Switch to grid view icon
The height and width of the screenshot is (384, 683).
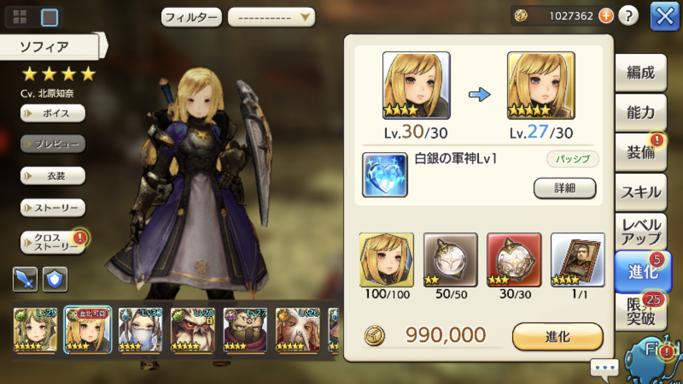(x=20, y=17)
